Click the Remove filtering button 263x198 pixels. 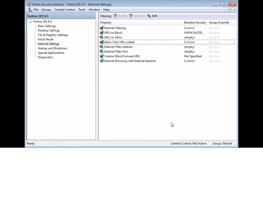[x=137, y=16]
